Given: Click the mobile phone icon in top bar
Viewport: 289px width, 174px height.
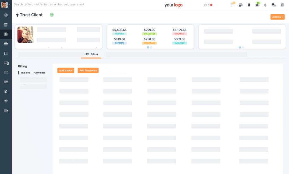Looking at the screenshot, I should [249, 5].
